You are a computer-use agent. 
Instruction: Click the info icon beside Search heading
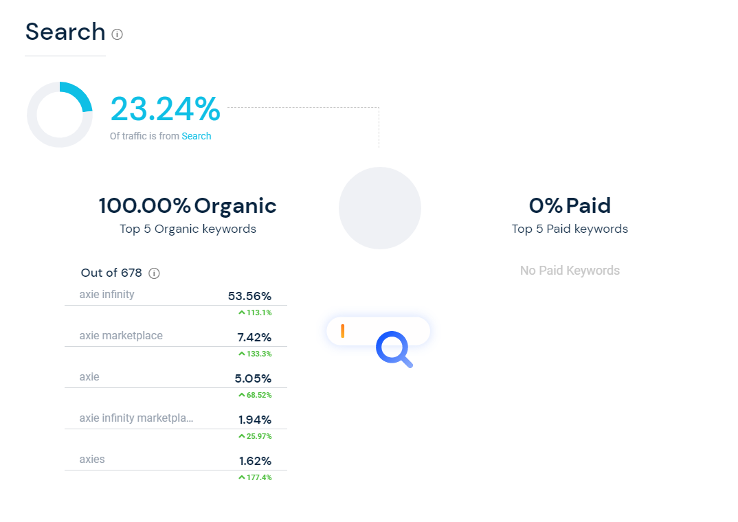[x=118, y=34]
